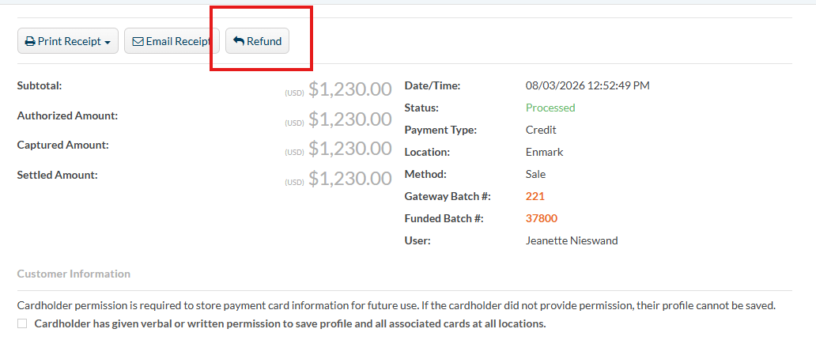This screenshot has height=344, width=816.
Task: Click the Authorized Amount value
Action: click(x=349, y=119)
